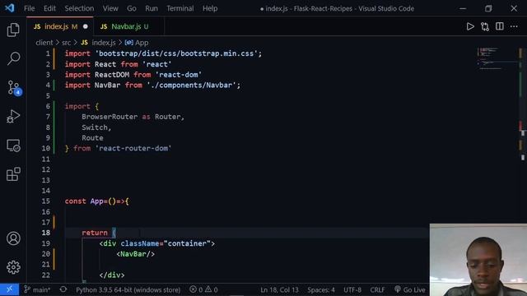Click Route on line 9
527x296 pixels.
click(92, 137)
